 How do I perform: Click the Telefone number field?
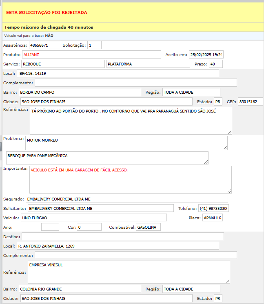(x=214, y=208)
